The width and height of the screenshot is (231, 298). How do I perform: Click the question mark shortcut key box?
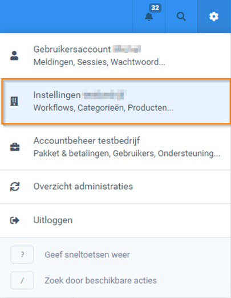coord(22,255)
